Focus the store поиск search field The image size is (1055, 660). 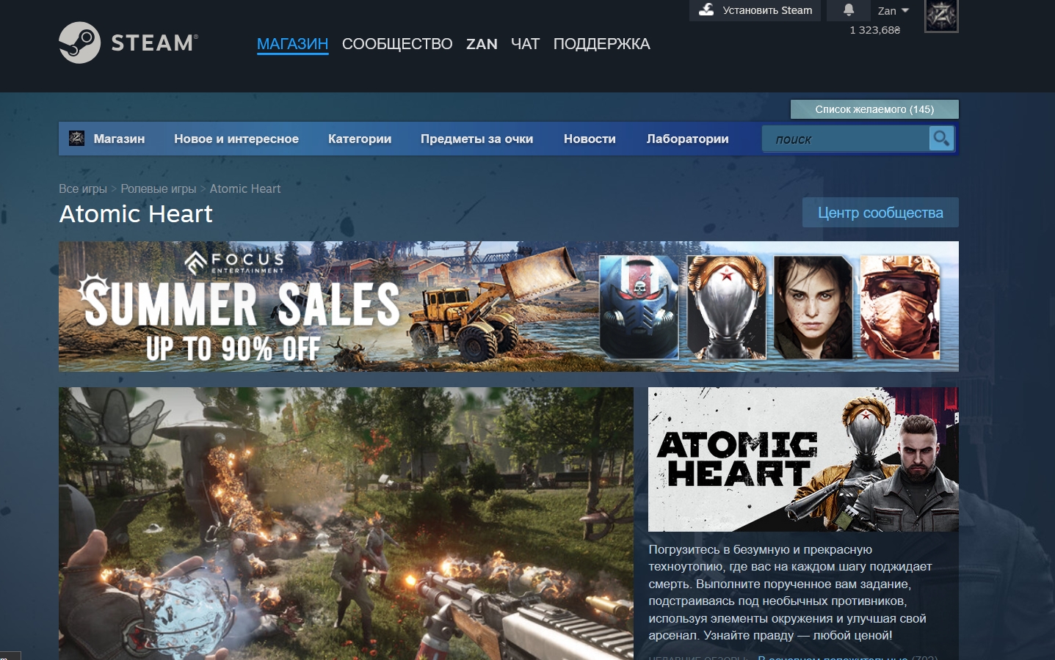tap(846, 139)
